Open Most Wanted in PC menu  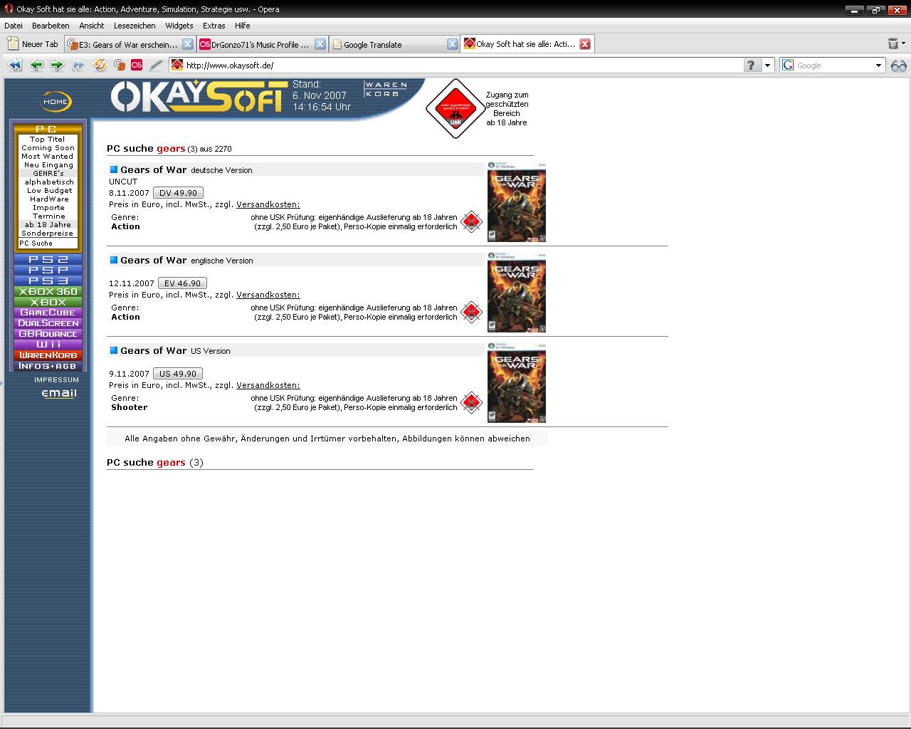coord(48,157)
